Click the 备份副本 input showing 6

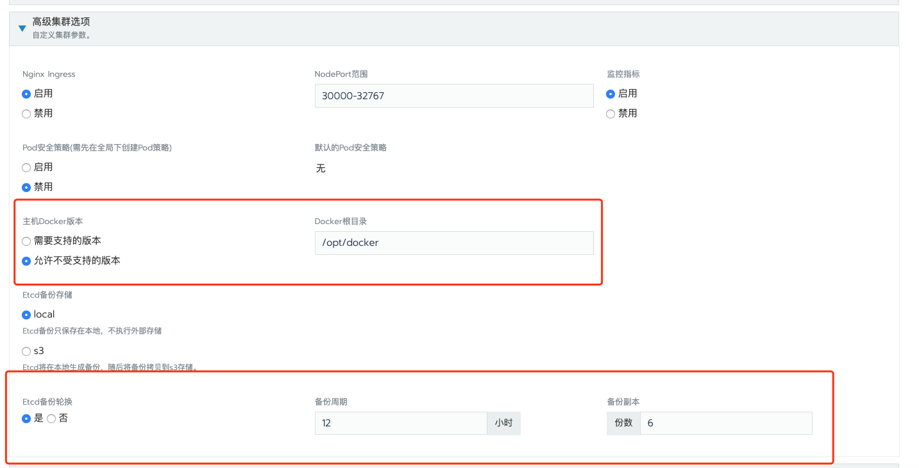[x=725, y=423]
